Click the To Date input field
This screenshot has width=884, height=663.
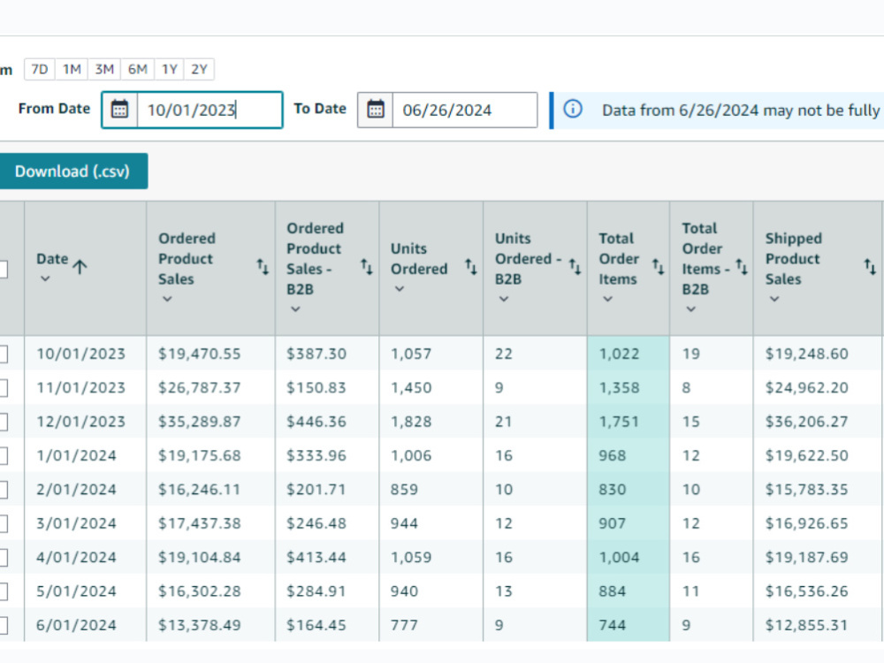(465, 110)
